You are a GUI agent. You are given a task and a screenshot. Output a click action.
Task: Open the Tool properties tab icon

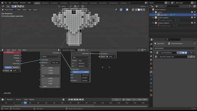click(x=151, y=44)
